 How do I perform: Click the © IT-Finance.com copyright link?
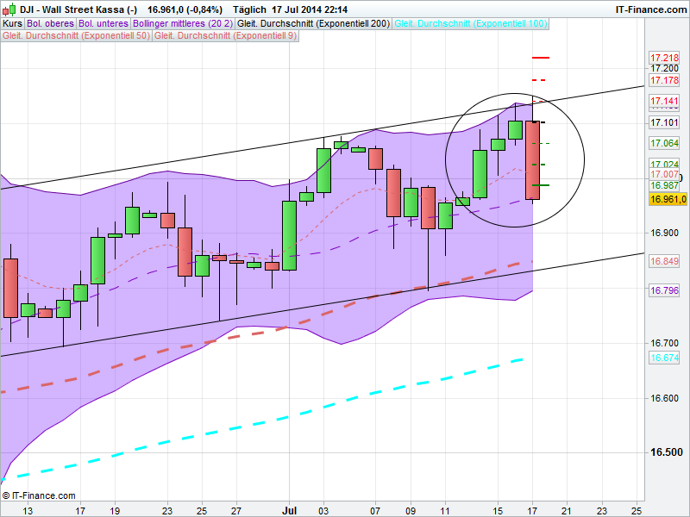click(40, 495)
